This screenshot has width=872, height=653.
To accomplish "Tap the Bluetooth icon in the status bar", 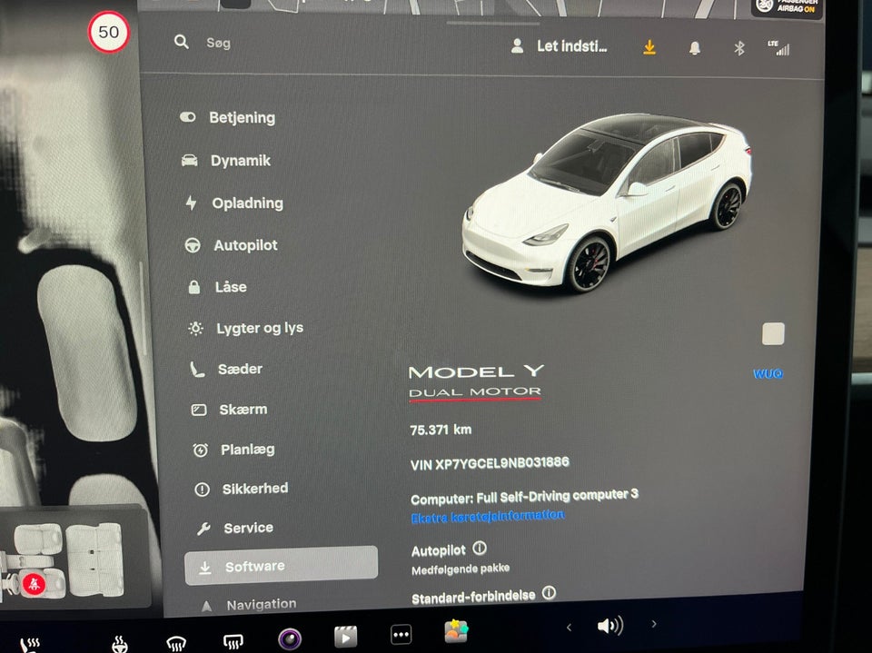I will click(x=739, y=46).
